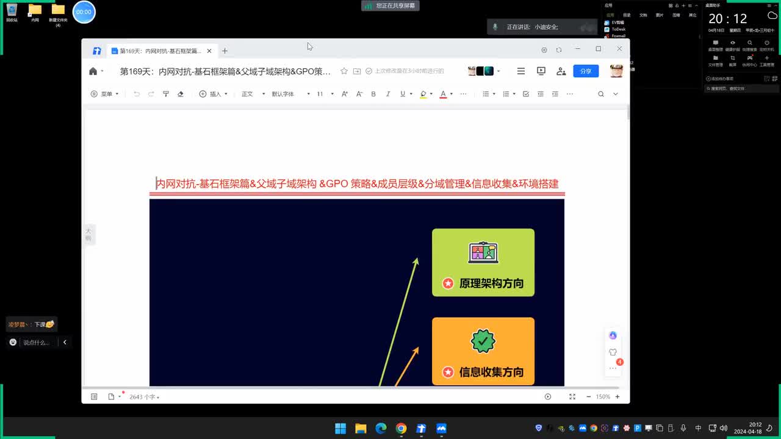Open the 图片 tab in the desktop app panel
This screenshot has height=439, width=781.
coord(660,15)
